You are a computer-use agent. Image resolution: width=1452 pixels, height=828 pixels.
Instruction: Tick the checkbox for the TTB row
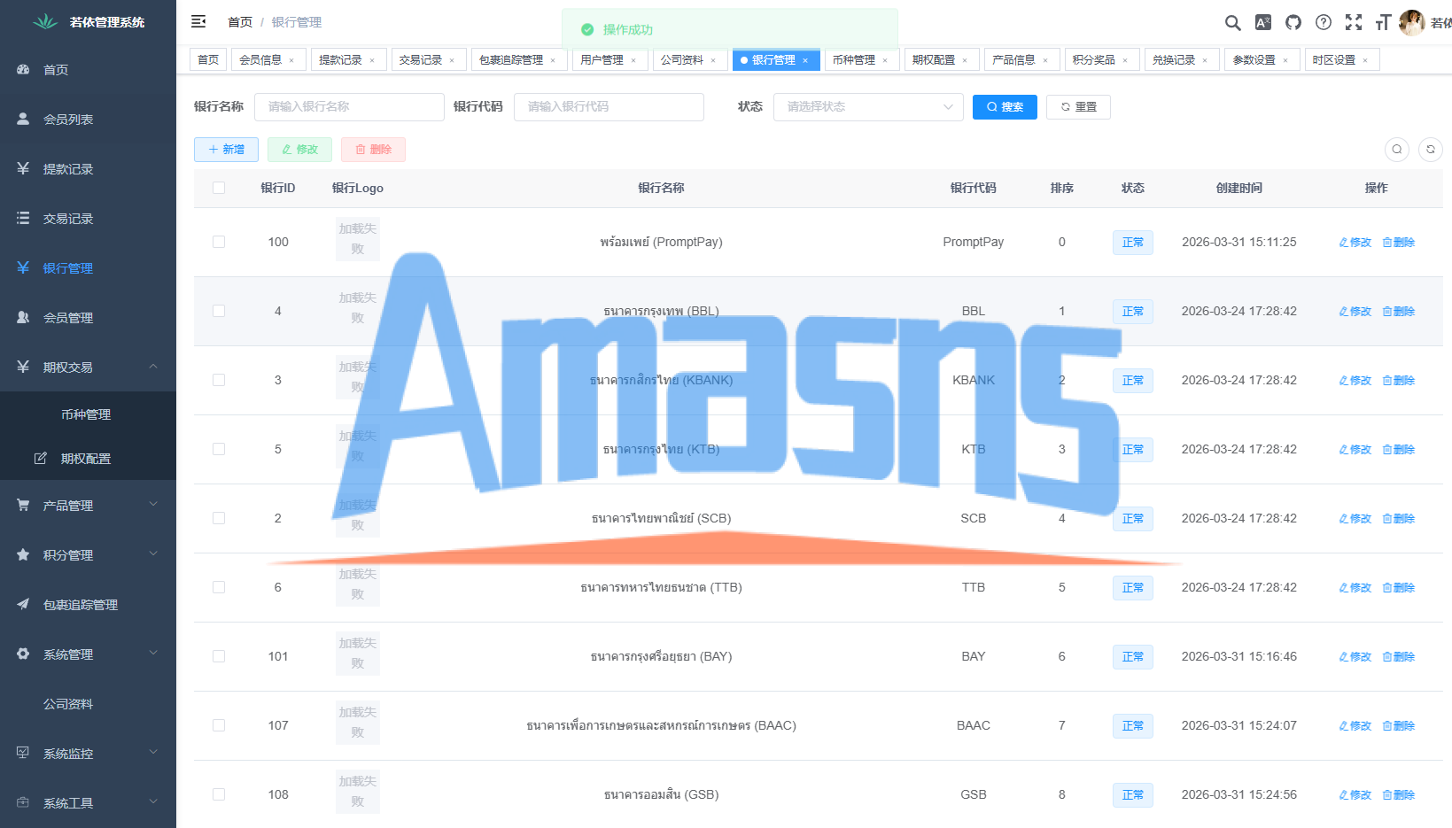219,587
